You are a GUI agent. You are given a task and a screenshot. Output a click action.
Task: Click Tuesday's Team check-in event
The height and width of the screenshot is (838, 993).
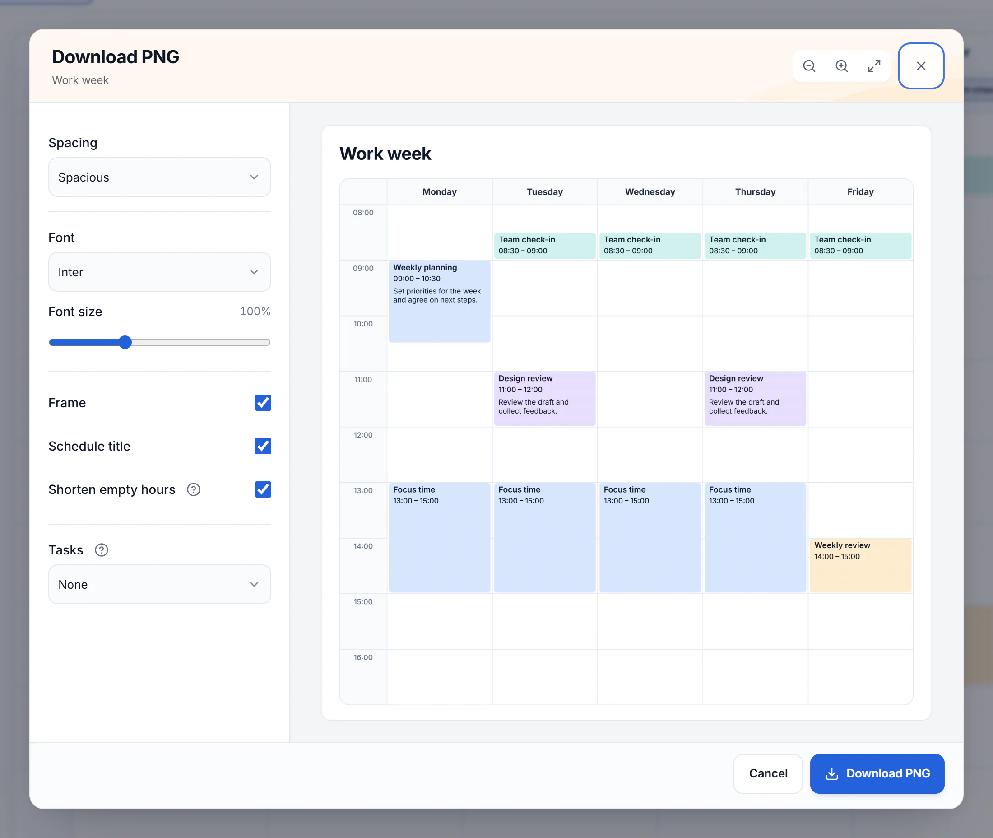545,246
